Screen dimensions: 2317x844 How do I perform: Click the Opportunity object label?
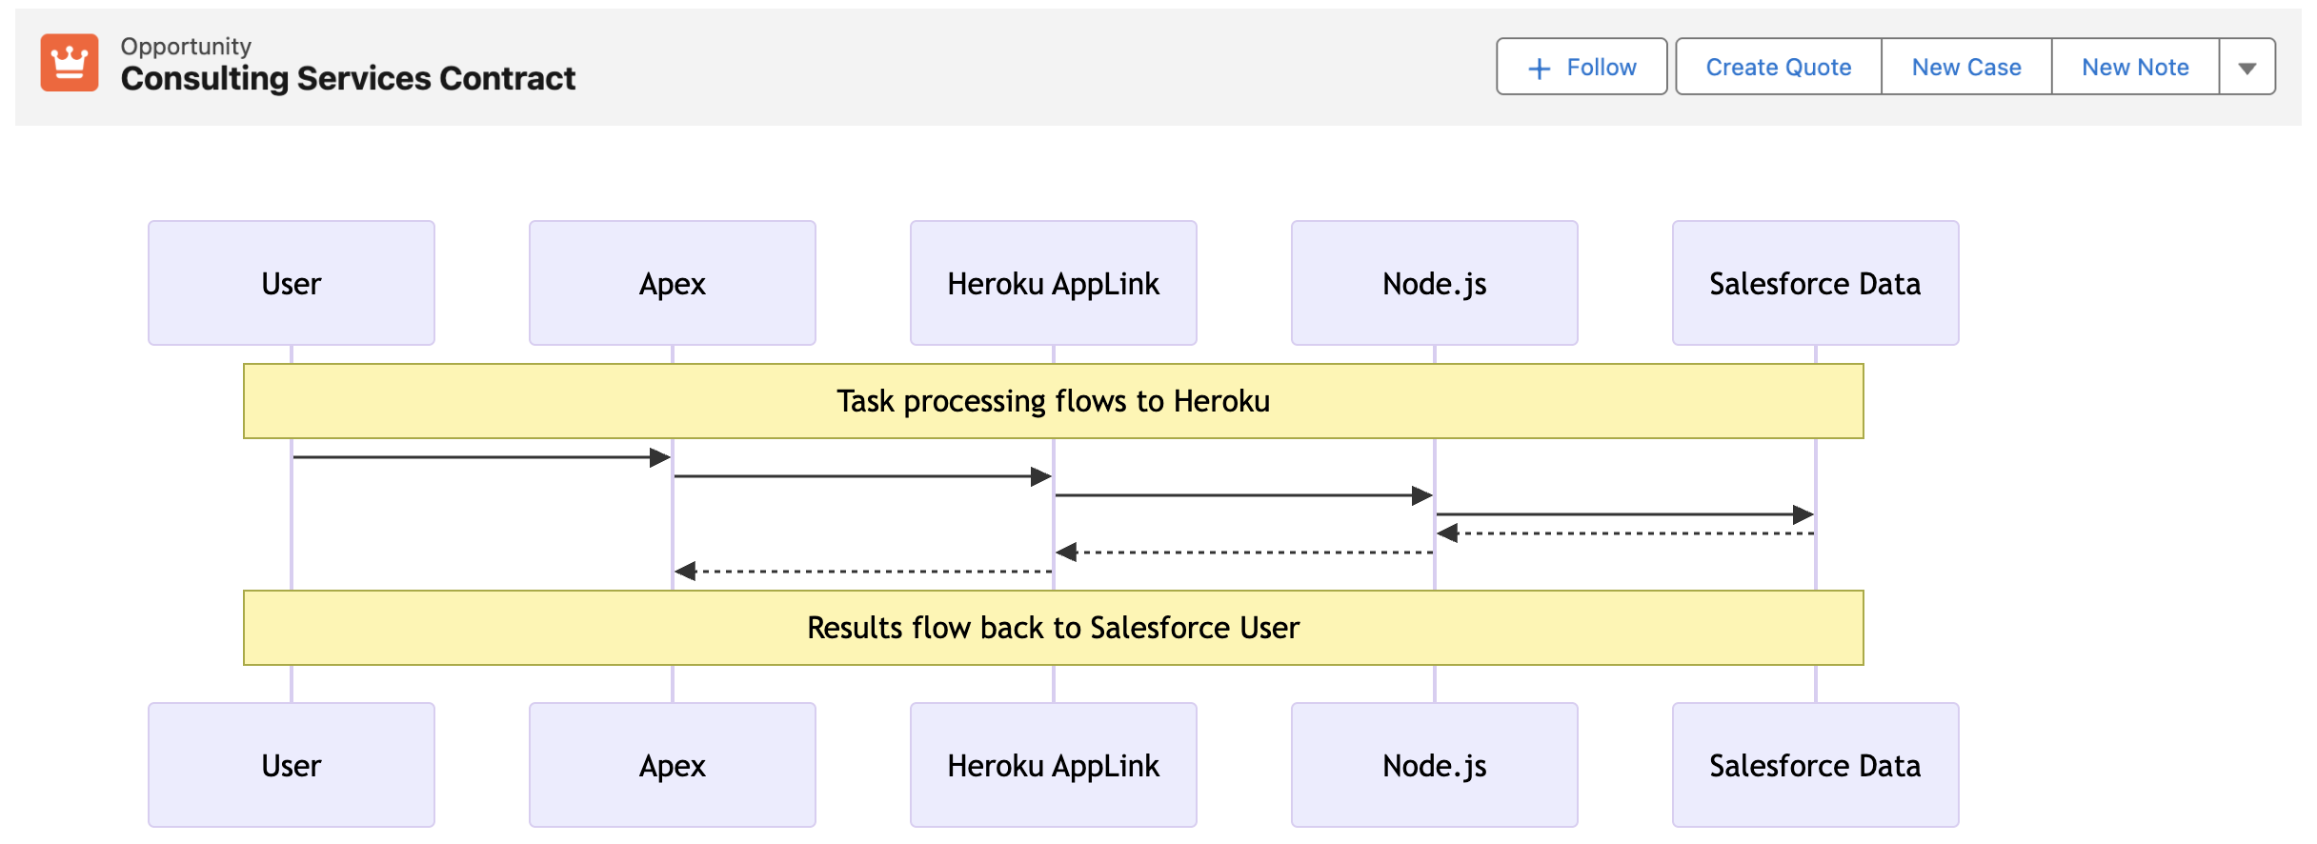coord(186,46)
